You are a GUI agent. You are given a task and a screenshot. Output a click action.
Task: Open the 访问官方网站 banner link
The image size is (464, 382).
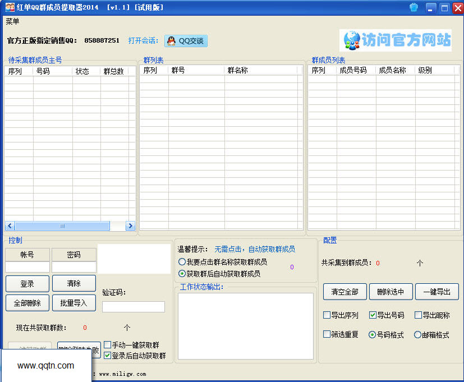[396, 40]
